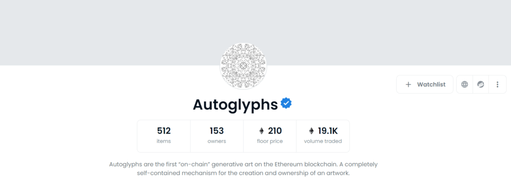This screenshot has width=511, height=185.
Task: Click the Ethereum icon beside 19.1K
Action: [311, 131]
